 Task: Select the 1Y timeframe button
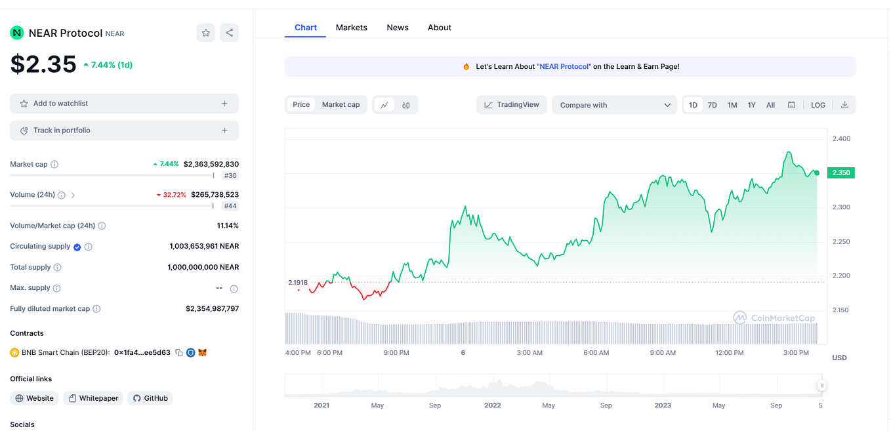[751, 104]
